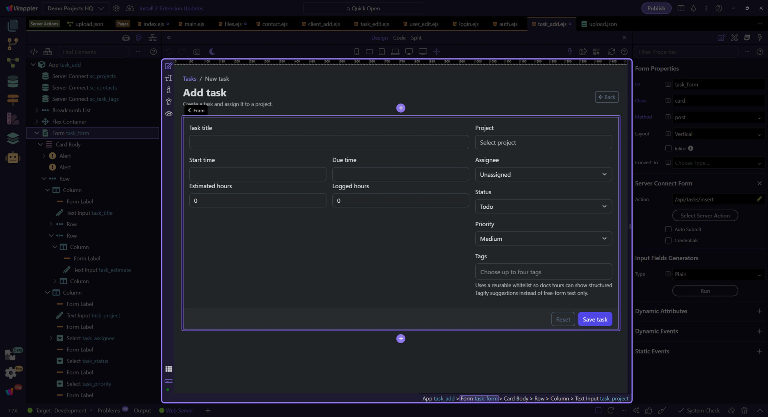Click the pencil icon next to Action field
Viewport: 768px width, 417px height.
click(759, 199)
